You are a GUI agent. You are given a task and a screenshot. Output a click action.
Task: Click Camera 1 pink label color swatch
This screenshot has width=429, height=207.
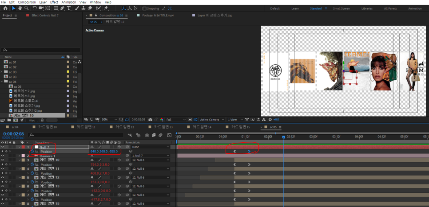[23, 156]
